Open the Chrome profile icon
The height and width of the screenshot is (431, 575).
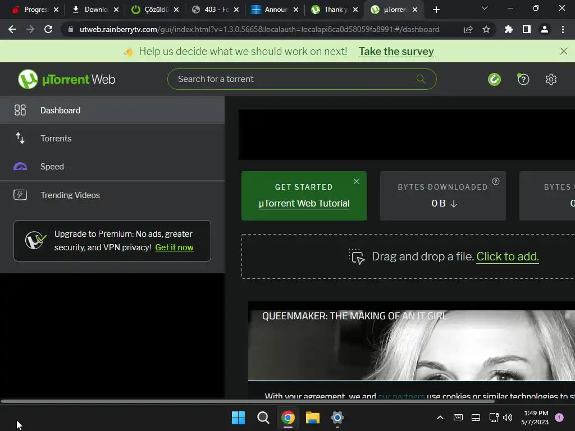coord(545,29)
